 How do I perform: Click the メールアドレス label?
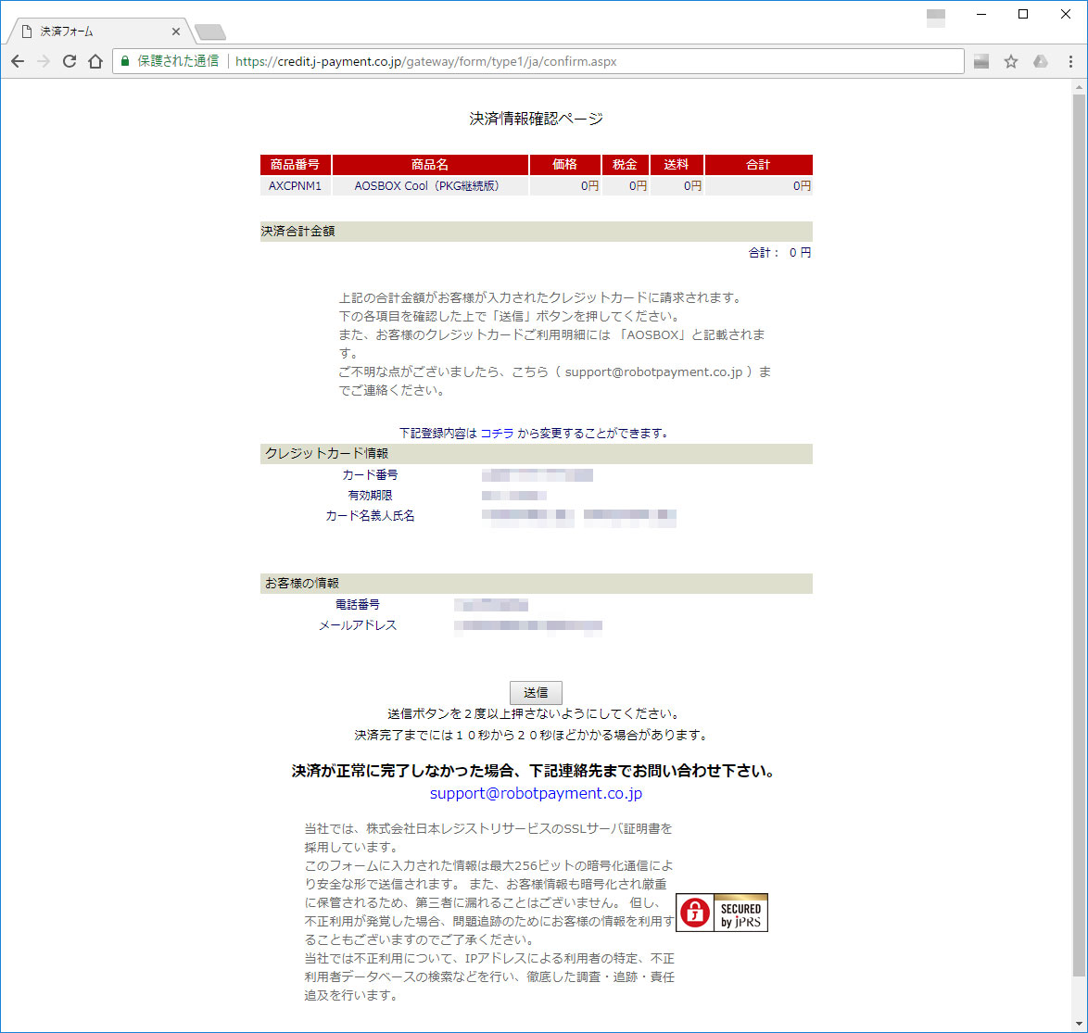(x=358, y=625)
